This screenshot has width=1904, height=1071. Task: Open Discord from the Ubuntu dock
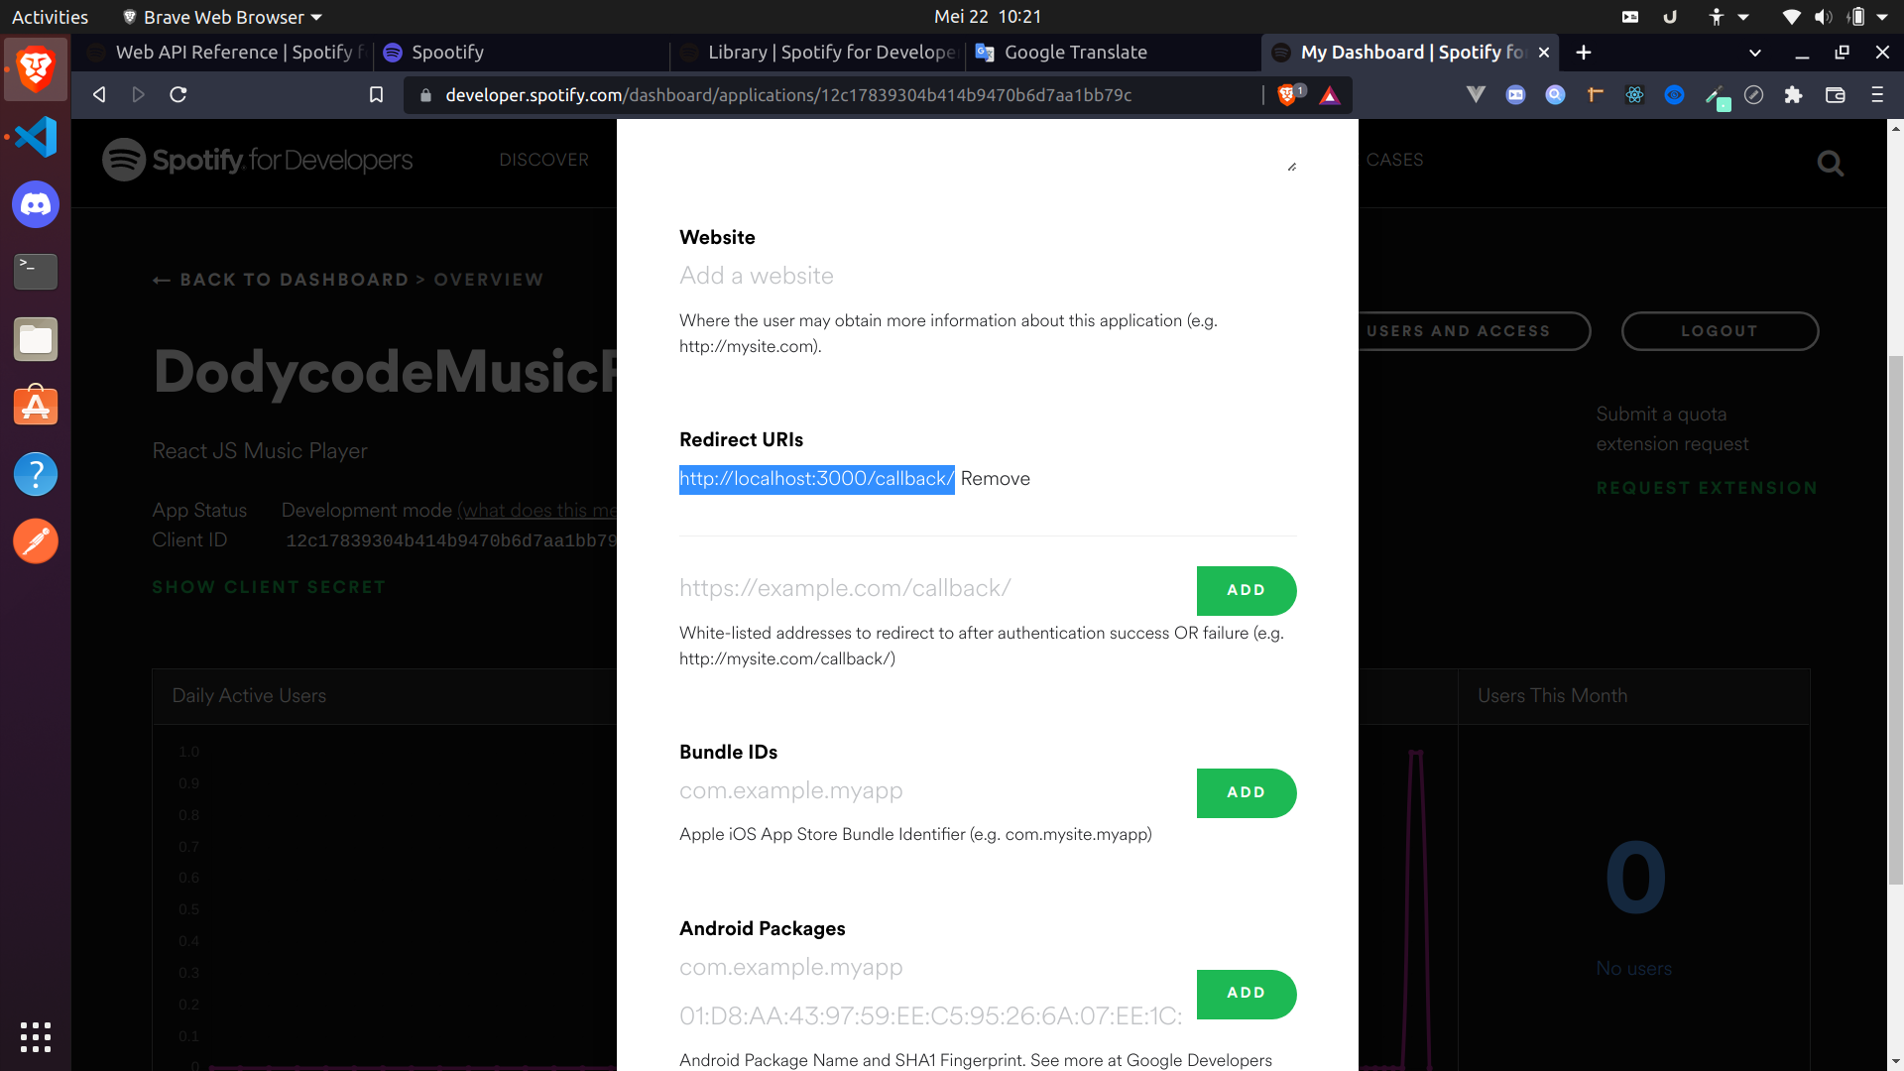35,204
